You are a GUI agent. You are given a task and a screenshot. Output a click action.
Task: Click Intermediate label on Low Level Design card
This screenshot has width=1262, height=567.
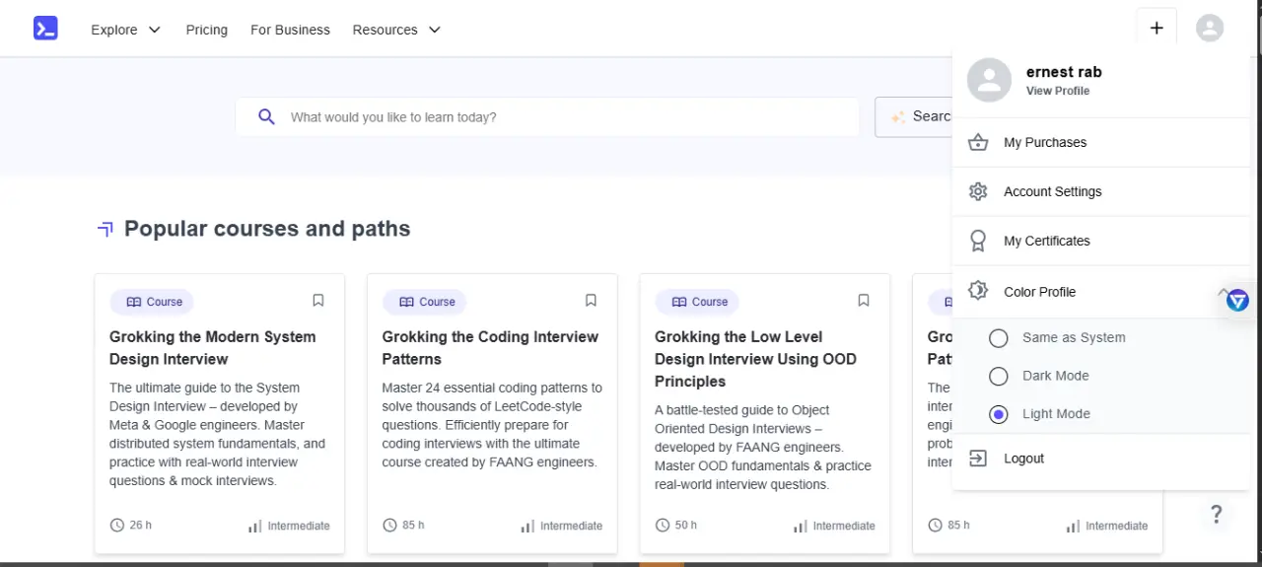(x=844, y=527)
